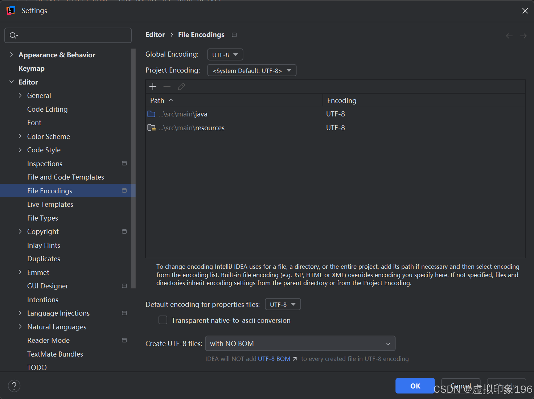Viewport: 534px width, 399px height.
Task: Open search options in the settings search field
Action: click(13, 35)
